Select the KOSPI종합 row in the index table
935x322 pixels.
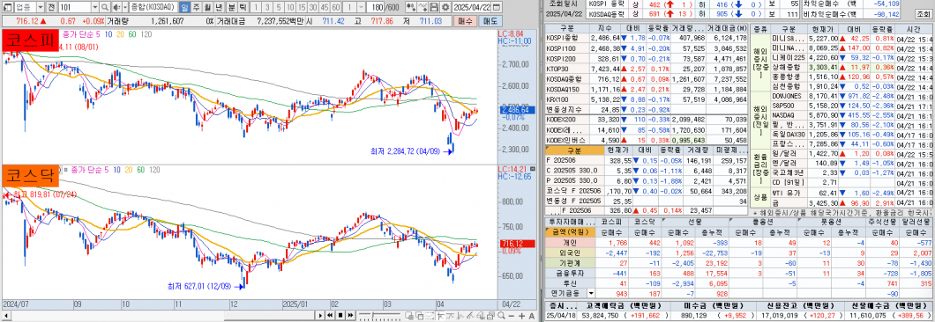(x=647, y=38)
